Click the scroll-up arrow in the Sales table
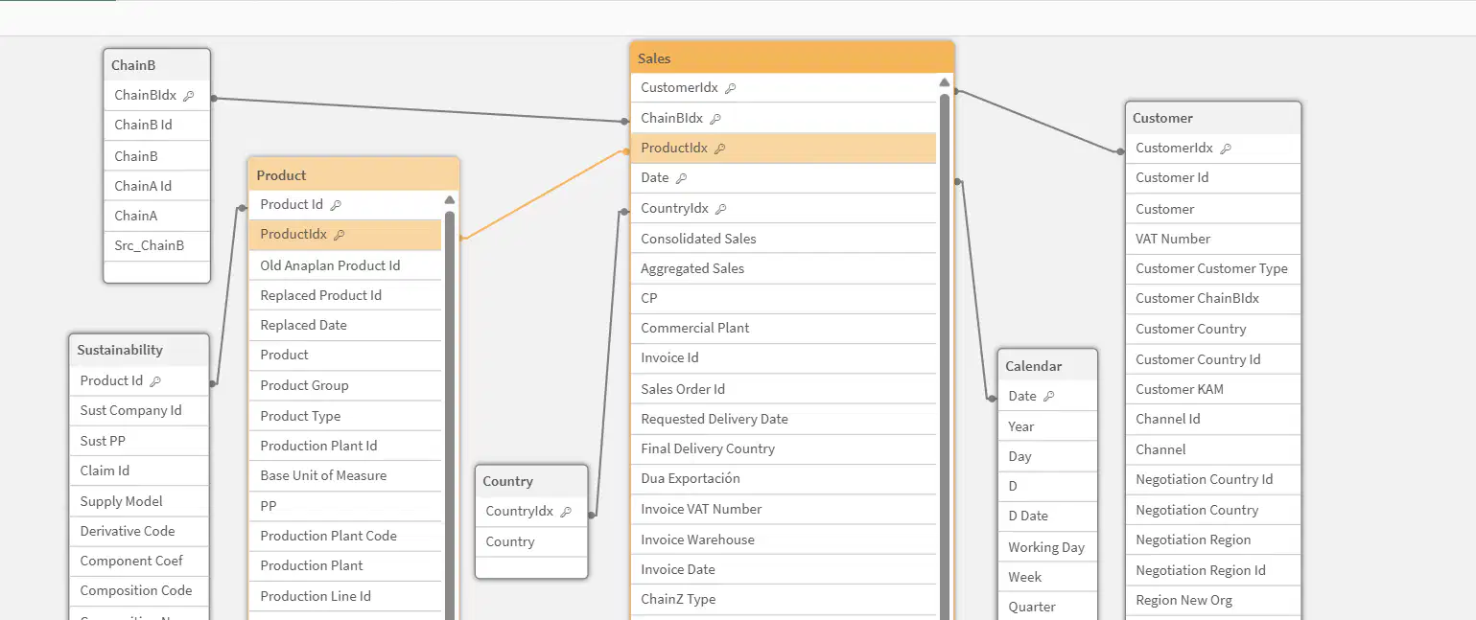 pyautogui.click(x=945, y=82)
